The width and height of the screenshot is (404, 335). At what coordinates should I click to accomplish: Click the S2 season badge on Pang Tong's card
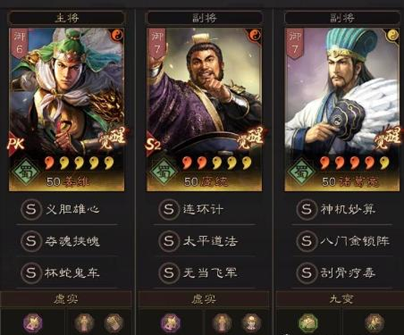point(154,144)
